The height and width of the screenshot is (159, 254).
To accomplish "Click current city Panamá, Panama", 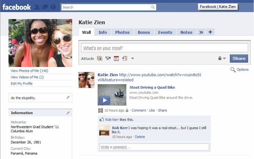I will [24, 153].
